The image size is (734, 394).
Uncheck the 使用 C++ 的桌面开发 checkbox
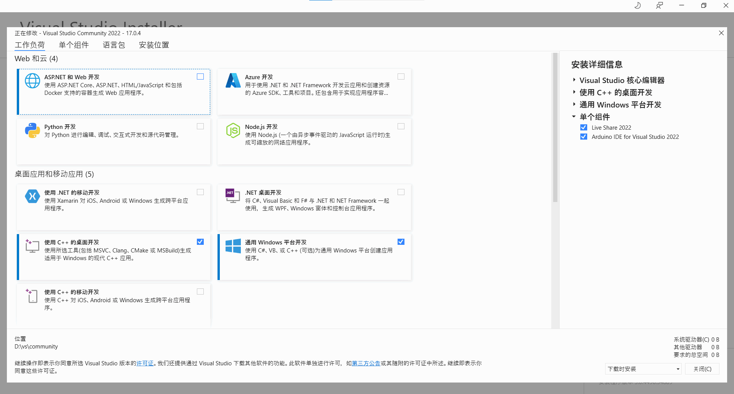tap(200, 242)
